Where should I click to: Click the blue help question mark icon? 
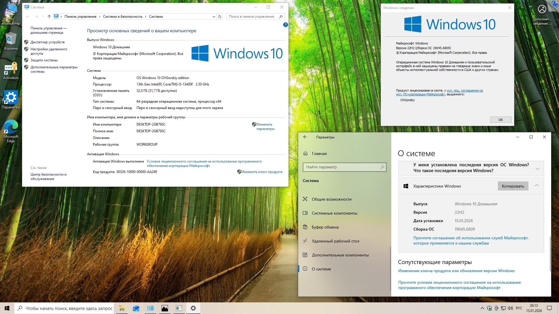285,25
